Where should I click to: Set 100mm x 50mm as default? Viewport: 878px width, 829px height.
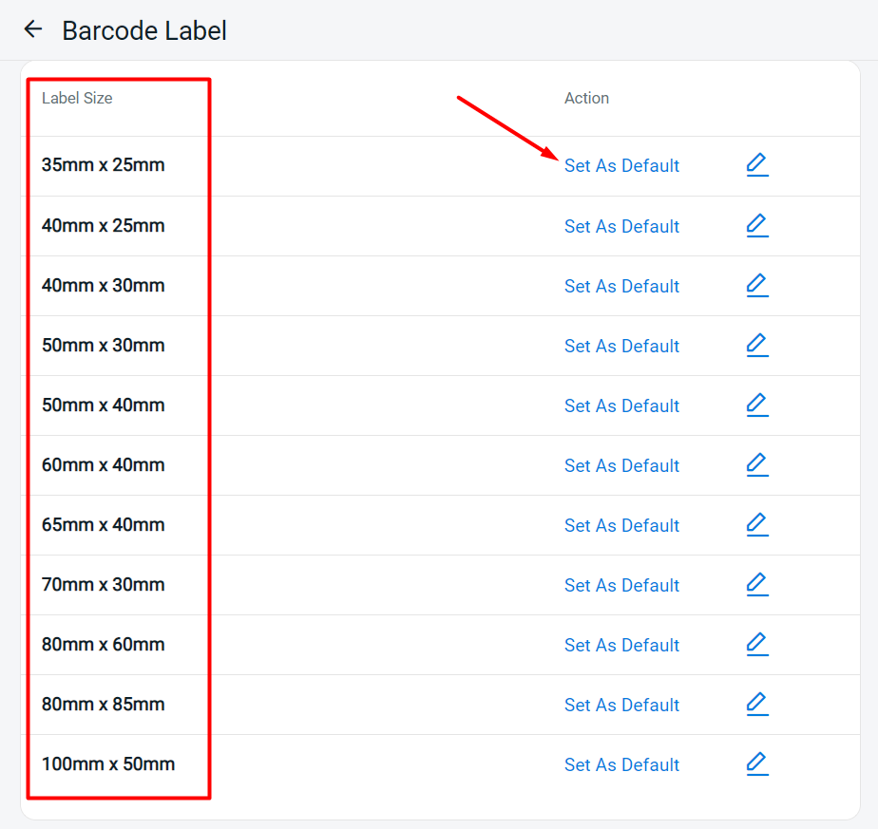[x=621, y=765]
